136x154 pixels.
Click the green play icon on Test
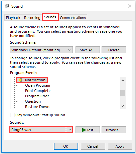(84, 130)
